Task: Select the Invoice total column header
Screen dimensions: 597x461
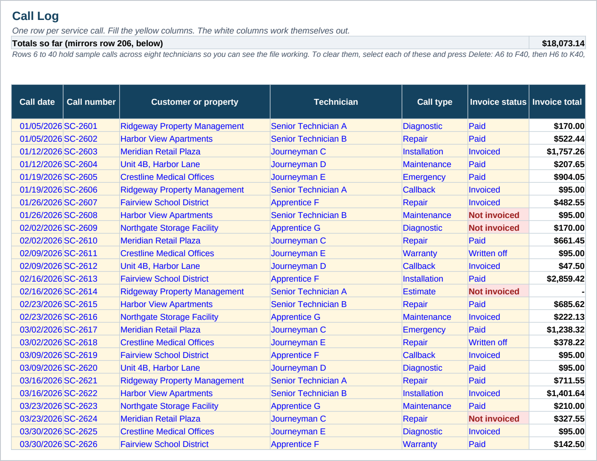Action: point(557,102)
